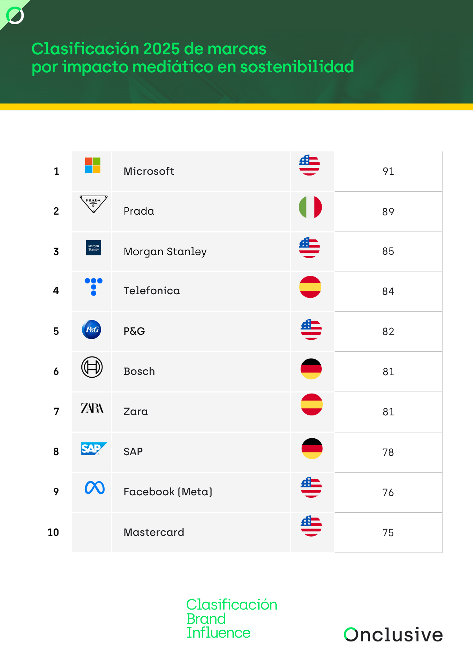Click the Clasificación Brand Influence text

[232, 619]
